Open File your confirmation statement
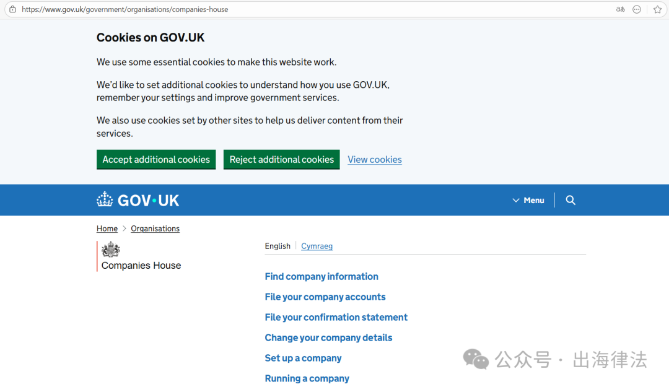Viewport: 669px width, 387px height. 336,318
